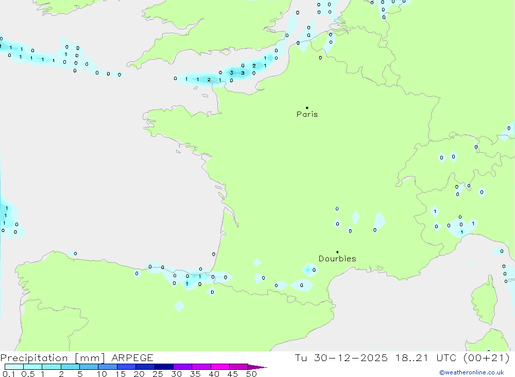Click the '18..21 UTC' time range text

point(426,357)
